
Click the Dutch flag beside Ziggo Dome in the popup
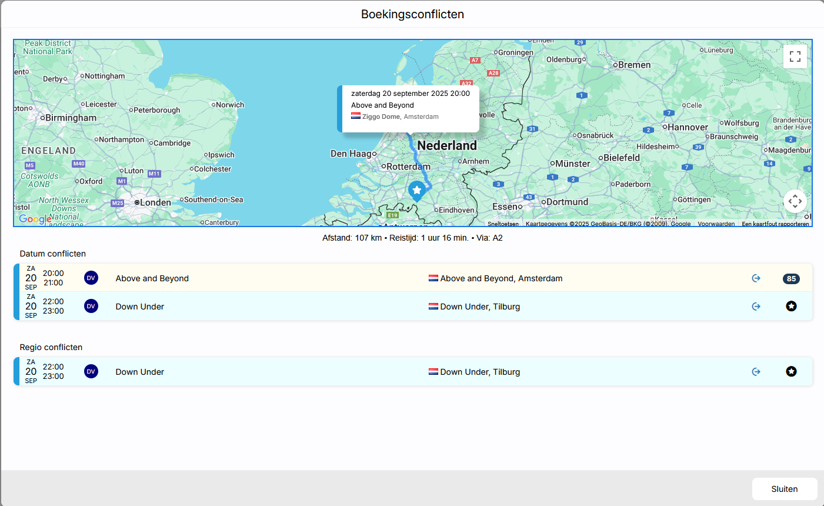[x=356, y=116]
